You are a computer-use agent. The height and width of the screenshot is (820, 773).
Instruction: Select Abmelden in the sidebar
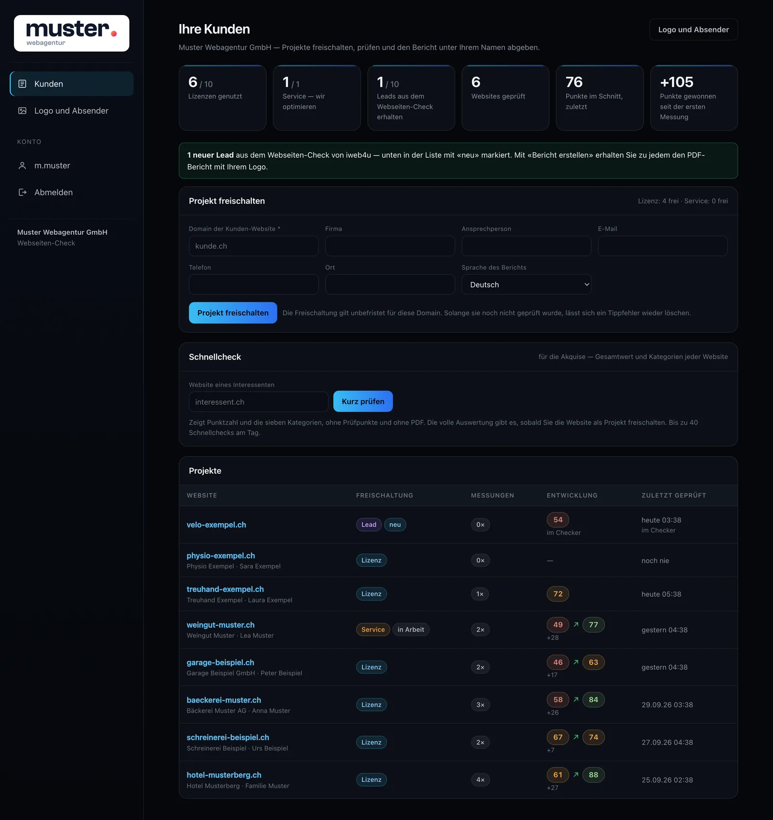(72, 192)
